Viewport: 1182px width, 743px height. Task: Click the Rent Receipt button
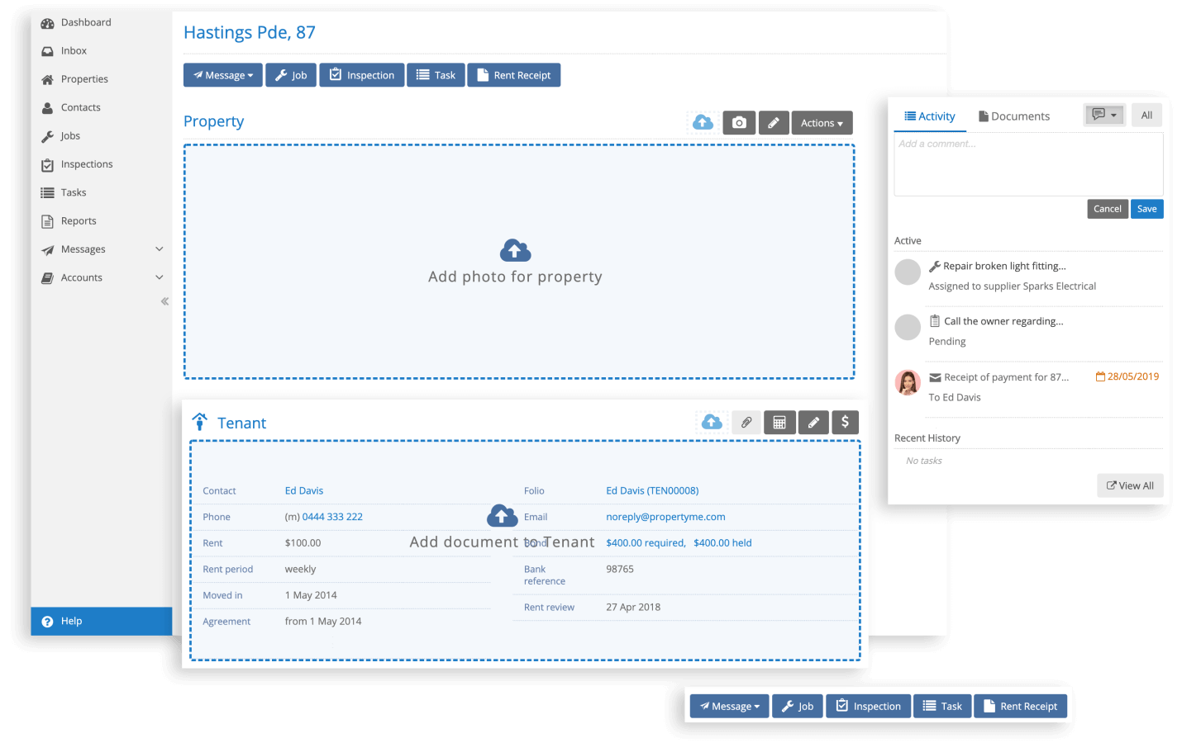pos(513,74)
